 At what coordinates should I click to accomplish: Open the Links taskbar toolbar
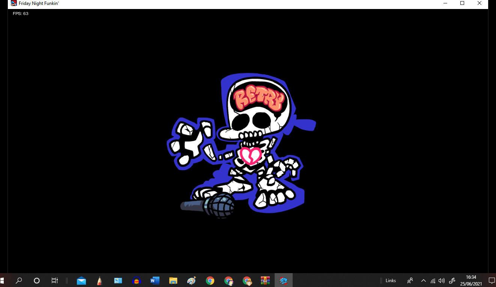(390, 280)
